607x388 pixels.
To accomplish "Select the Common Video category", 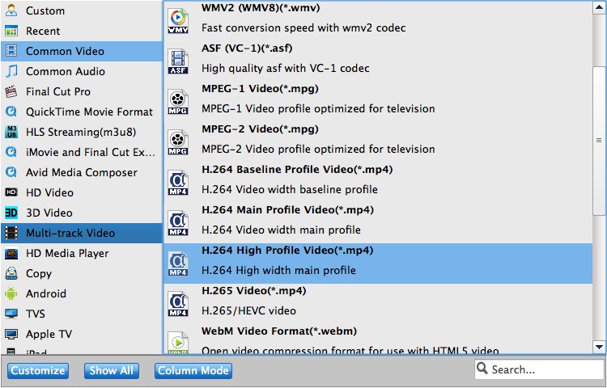I will pyautogui.click(x=81, y=51).
